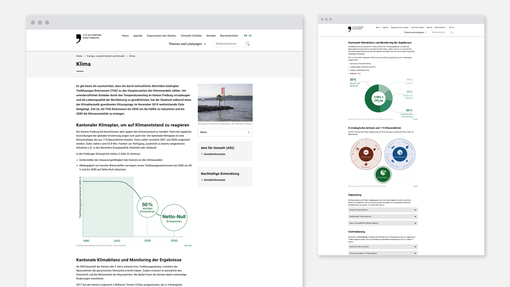The image size is (510, 287).
Task: Switch language to FR in right window
Action: click(x=450, y=27)
